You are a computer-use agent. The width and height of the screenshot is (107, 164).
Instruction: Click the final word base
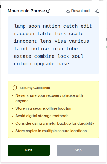(63, 64)
